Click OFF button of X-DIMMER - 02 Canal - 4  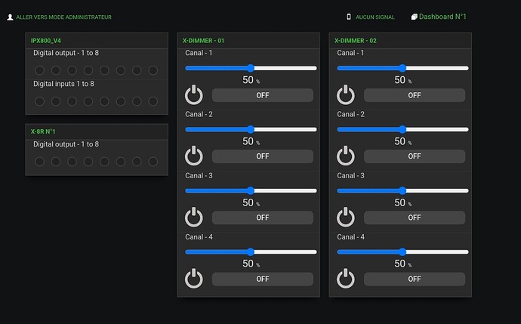[415, 279]
